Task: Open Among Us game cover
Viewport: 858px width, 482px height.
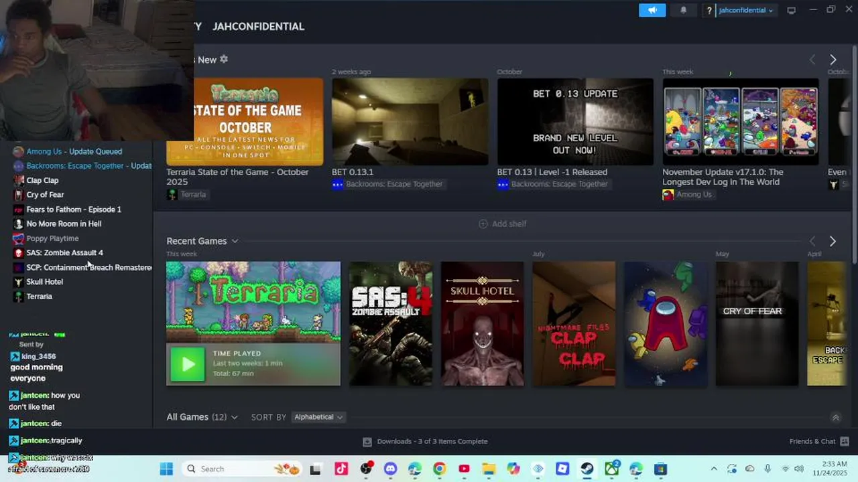Action: coord(666,323)
